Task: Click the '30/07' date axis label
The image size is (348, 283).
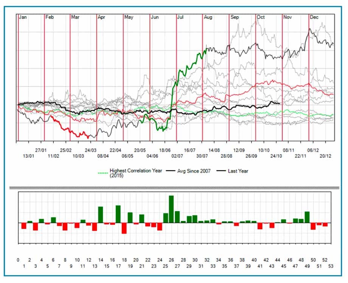Action: (x=202, y=156)
